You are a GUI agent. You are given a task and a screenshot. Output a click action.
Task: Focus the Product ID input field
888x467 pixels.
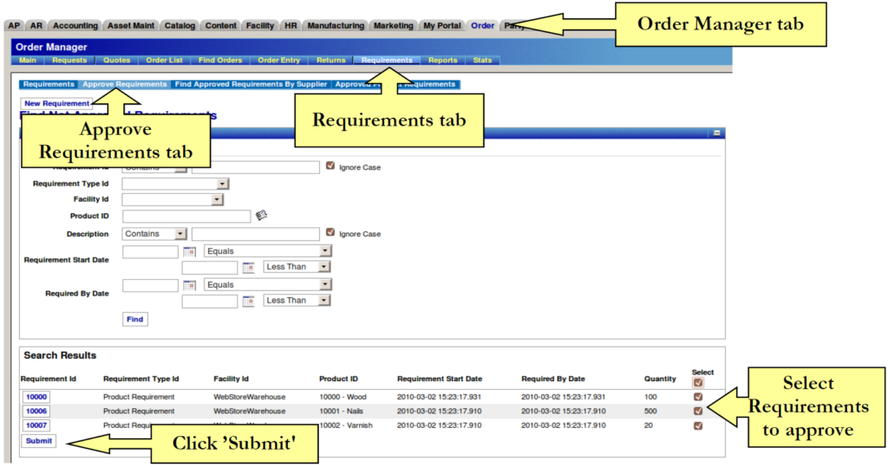(x=186, y=216)
